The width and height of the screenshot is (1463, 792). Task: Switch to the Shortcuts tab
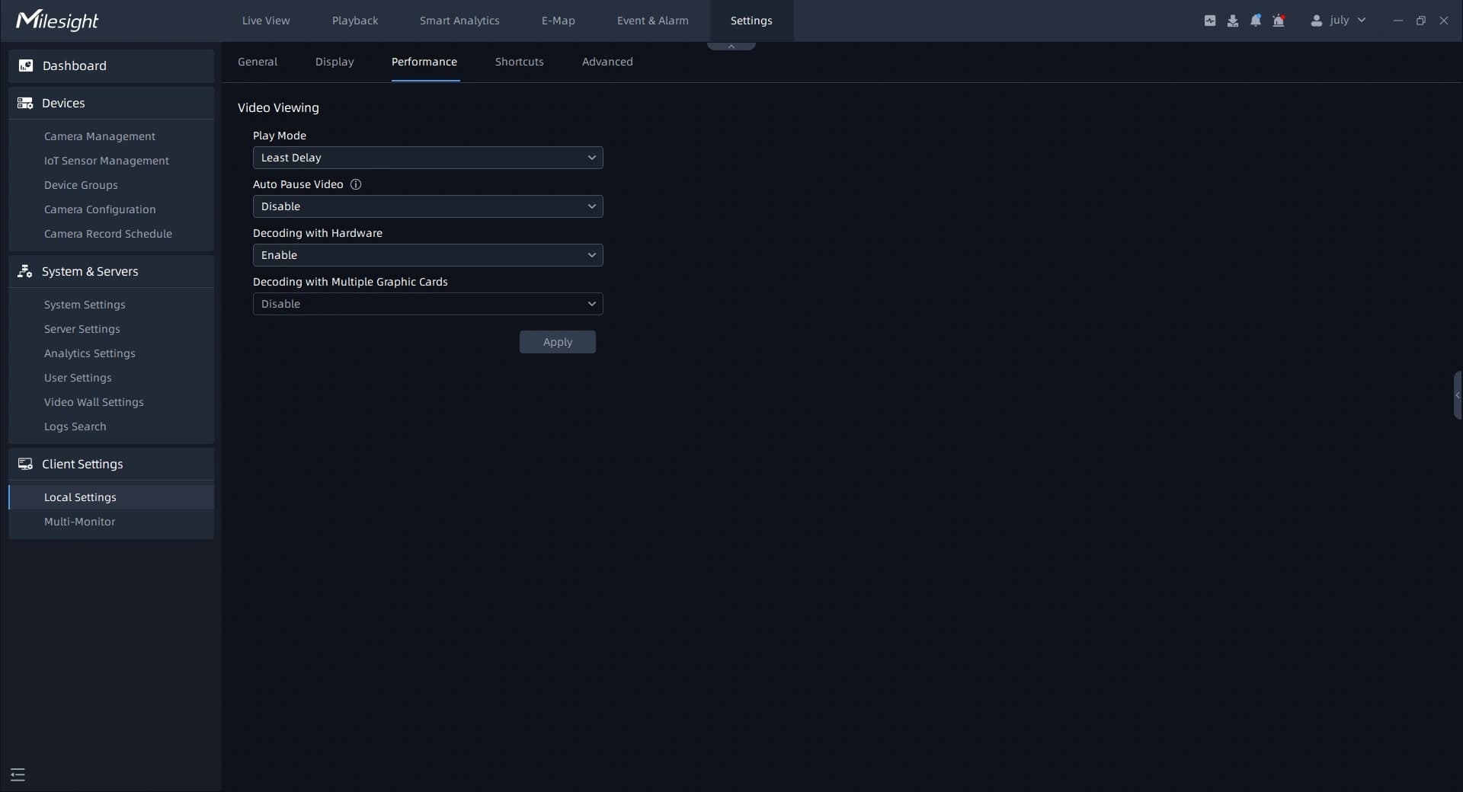tap(520, 62)
